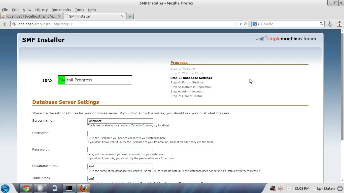Click Step 6: Admin Account text
This screenshot has width=344, height=193.
pyautogui.click(x=187, y=91)
